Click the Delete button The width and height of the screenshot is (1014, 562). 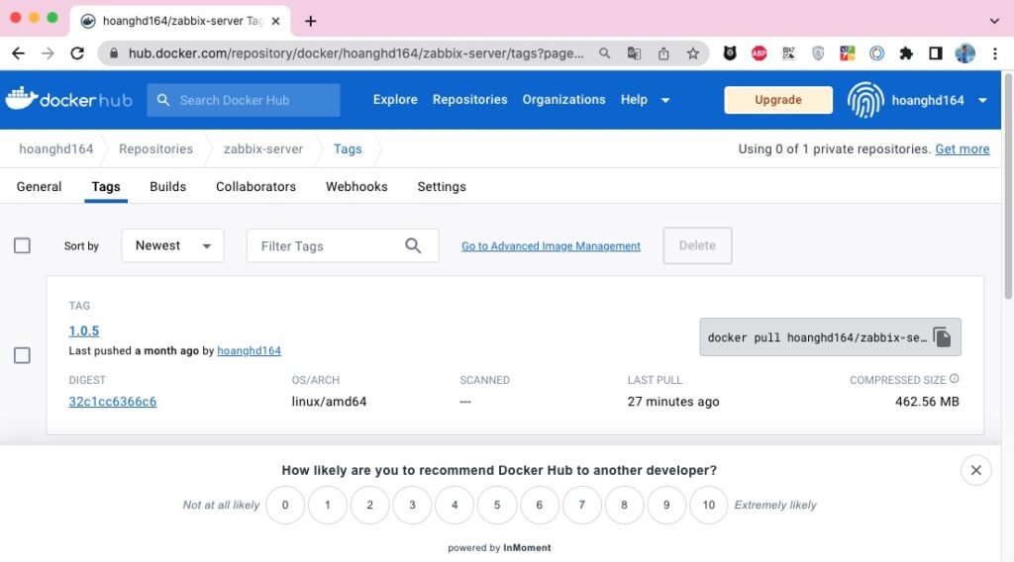[697, 245]
